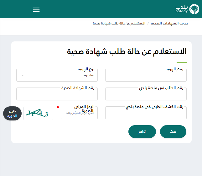The image size is (202, 176).
Task: Click the red required-field asterisk
Action: point(58,107)
